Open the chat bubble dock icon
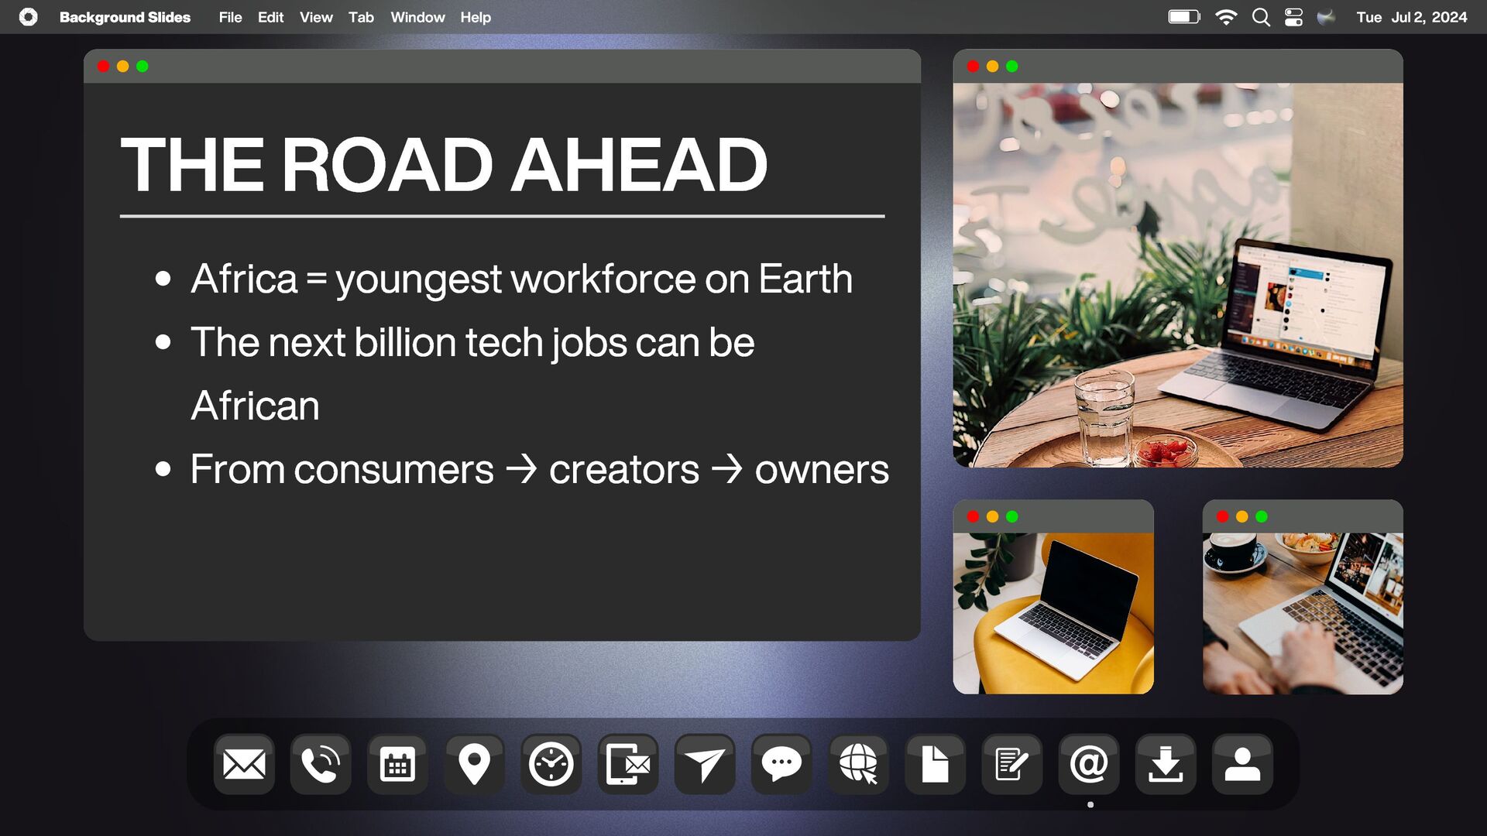The image size is (1487, 836). tap(781, 765)
